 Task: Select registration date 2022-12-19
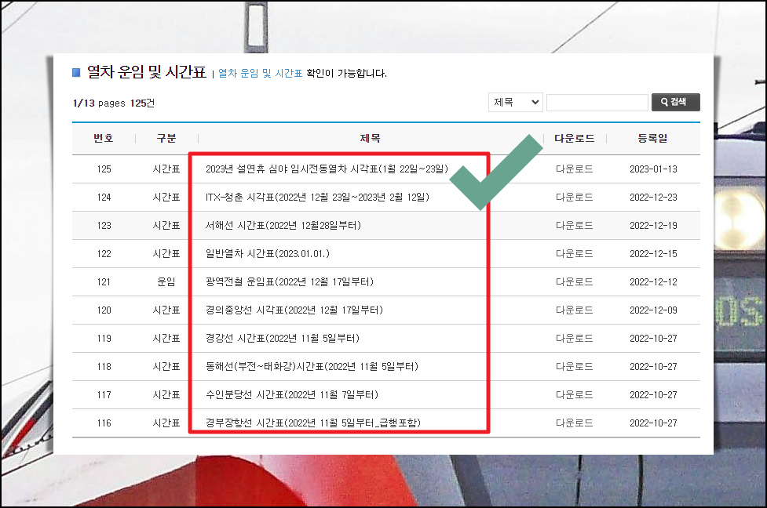(x=653, y=226)
